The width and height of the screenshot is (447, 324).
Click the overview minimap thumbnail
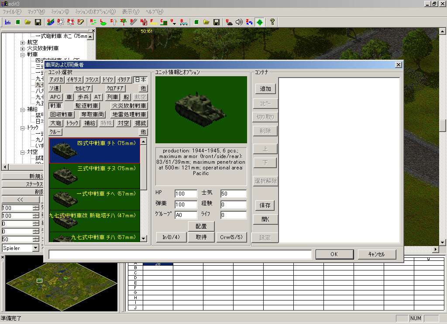[62, 283]
